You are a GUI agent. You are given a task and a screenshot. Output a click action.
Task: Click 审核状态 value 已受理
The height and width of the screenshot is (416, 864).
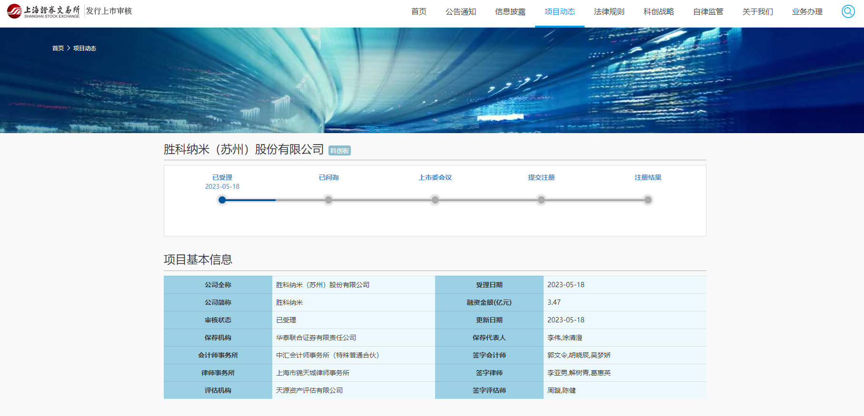(x=286, y=320)
